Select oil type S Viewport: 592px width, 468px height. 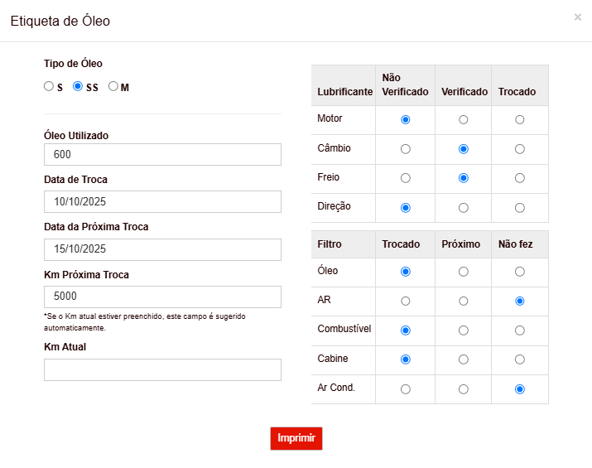pyautogui.click(x=49, y=86)
